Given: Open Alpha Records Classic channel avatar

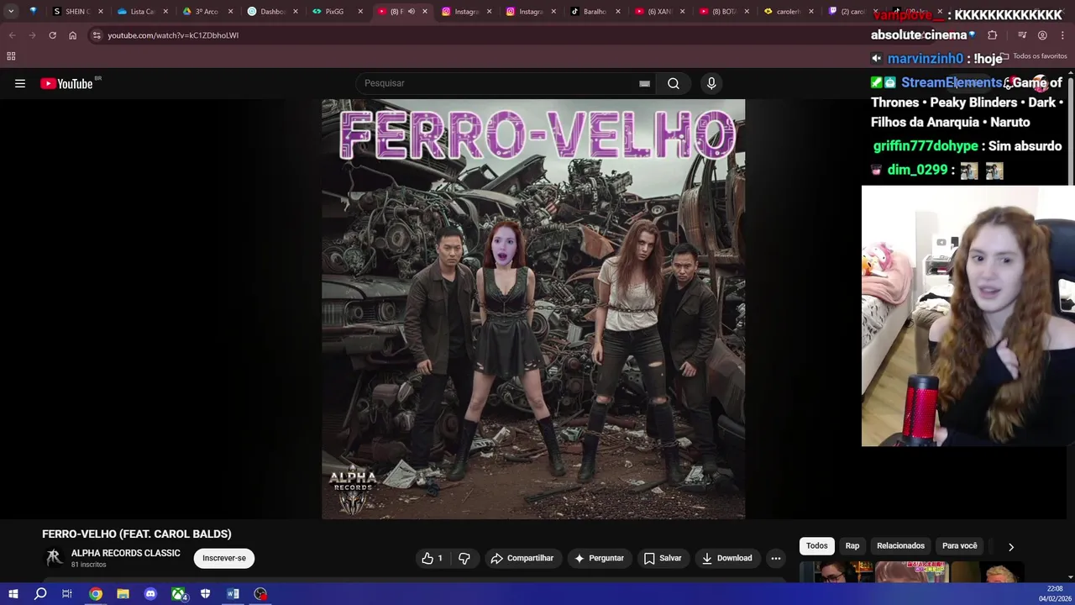Looking at the screenshot, I should pos(54,558).
